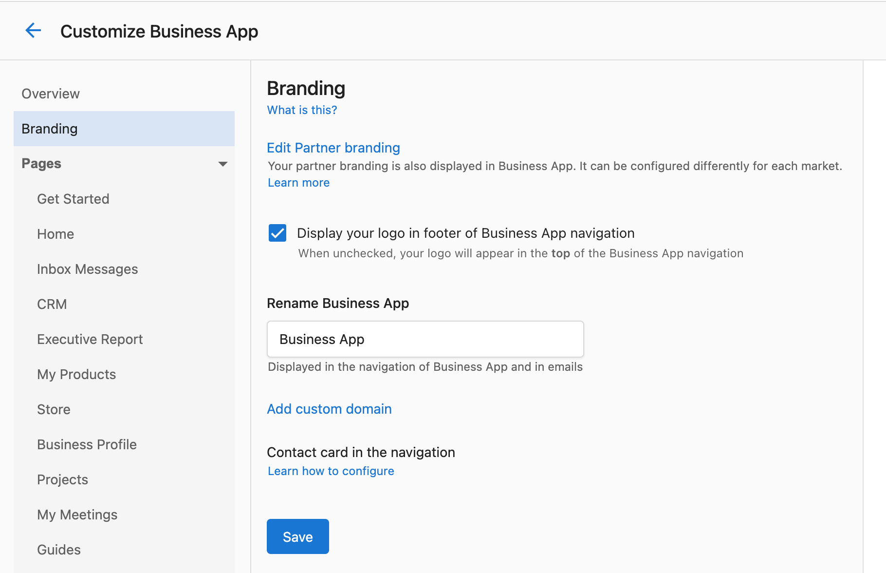Click the Contact card in the navigation heading
Image resolution: width=886 pixels, height=573 pixels.
[361, 452]
